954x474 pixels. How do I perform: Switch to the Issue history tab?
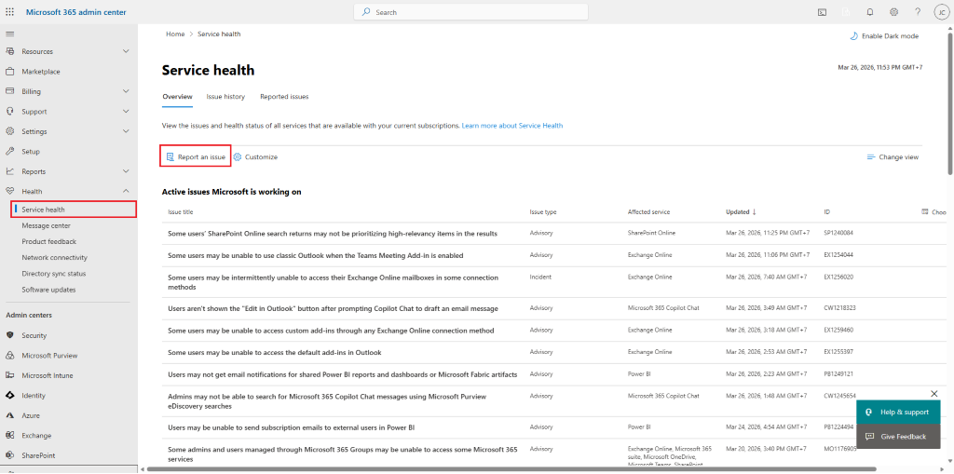click(225, 97)
